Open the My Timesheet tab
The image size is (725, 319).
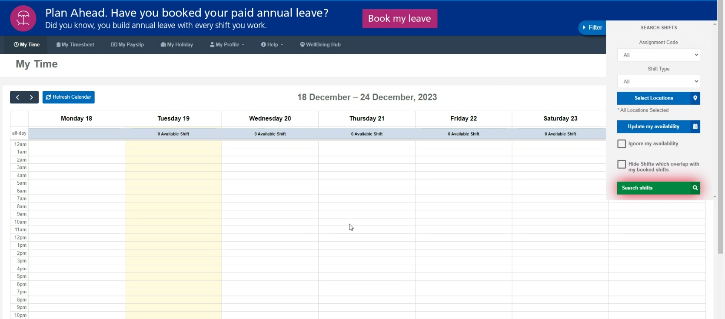coord(75,45)
